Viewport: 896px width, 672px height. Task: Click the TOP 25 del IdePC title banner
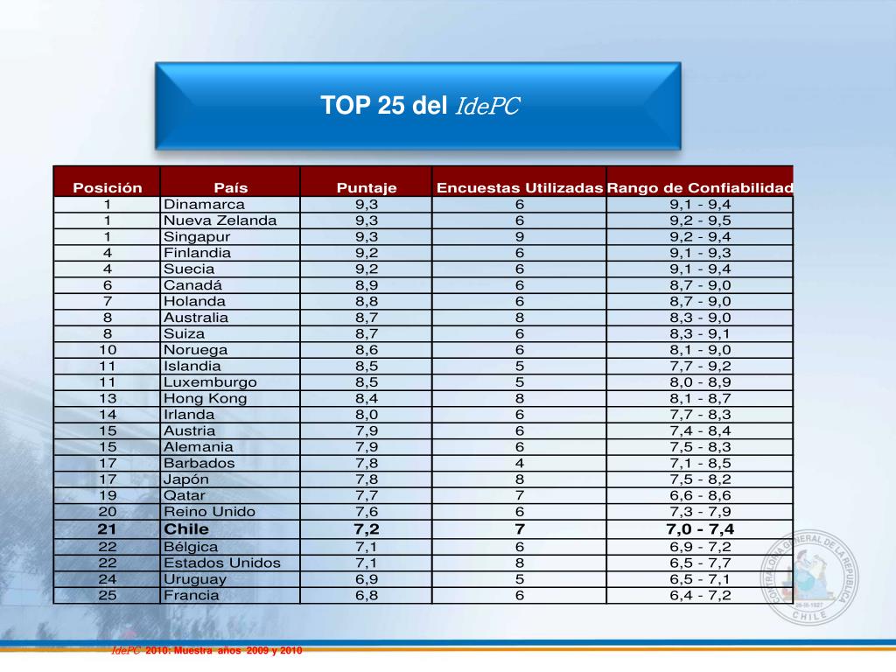coord(418,104)
